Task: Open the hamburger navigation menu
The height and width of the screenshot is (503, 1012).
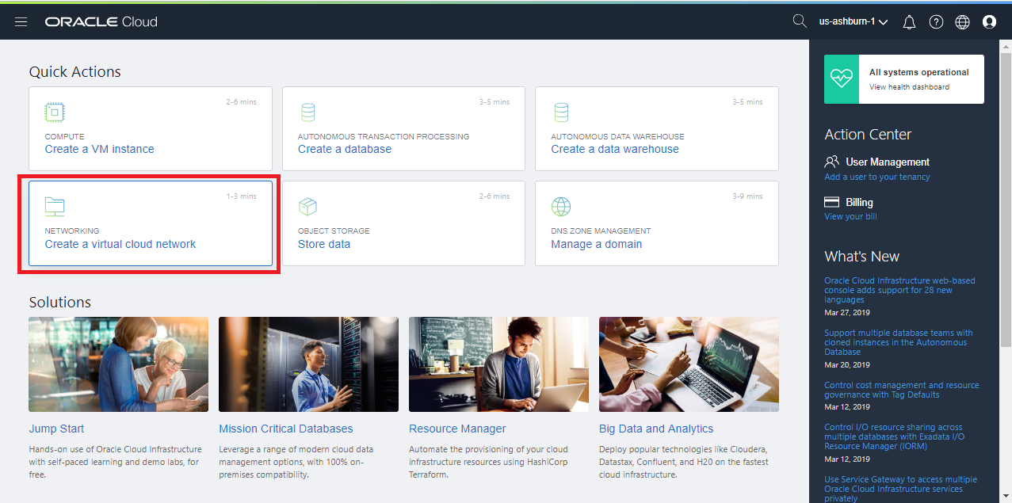Action: click(21, 21)
